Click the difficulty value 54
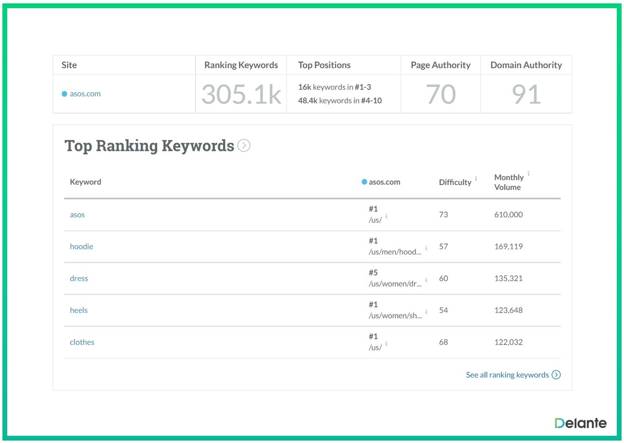 [444, 310]
